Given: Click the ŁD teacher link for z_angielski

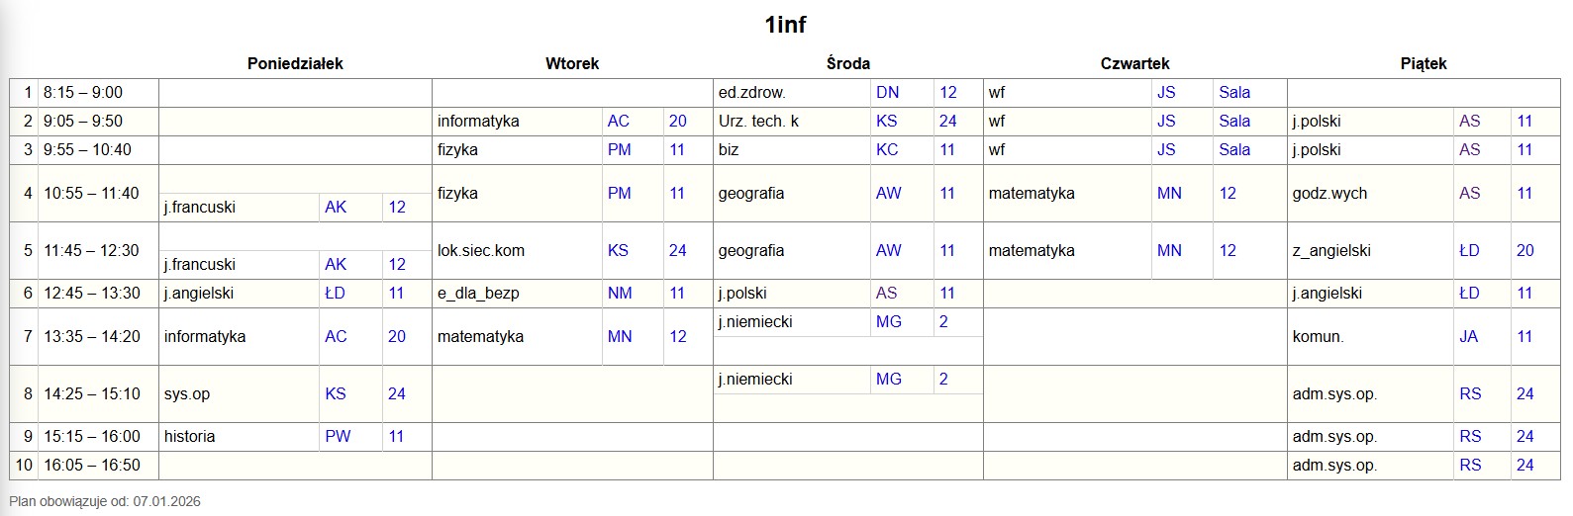Looking at the screenshot, I should coord(1469,250).
